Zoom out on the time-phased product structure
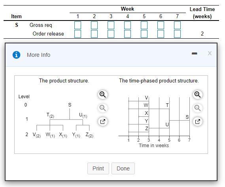This screenshot has height=187, width=225. [x=197, y=108]
